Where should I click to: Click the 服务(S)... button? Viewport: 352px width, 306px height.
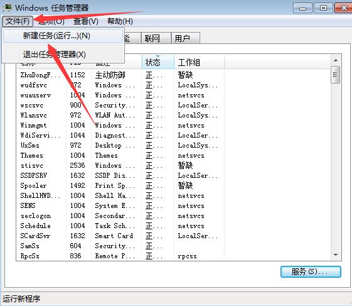pos(311,272)
